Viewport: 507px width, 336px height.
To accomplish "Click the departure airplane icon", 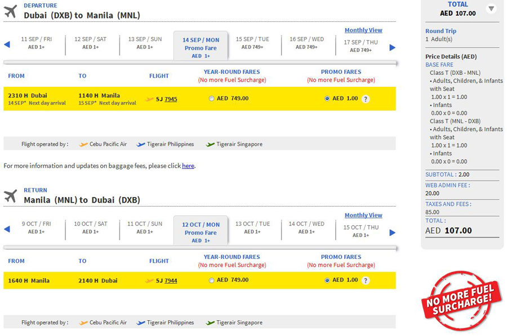I will (x=10, y=11).
